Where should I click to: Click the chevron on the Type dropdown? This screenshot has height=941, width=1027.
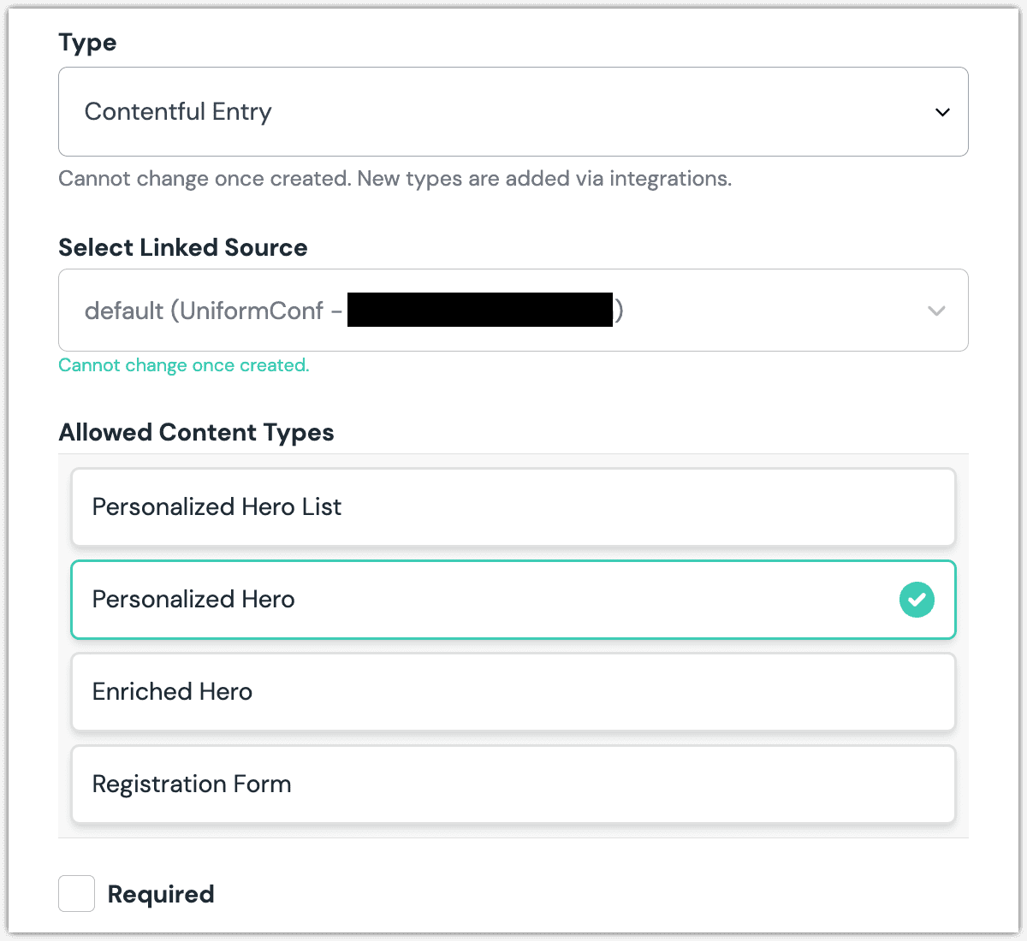coord(942,112)
